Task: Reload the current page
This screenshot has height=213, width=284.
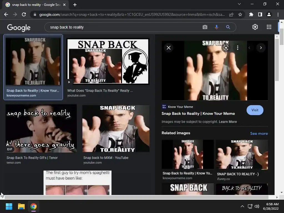Action: click(x=24, y=14)
